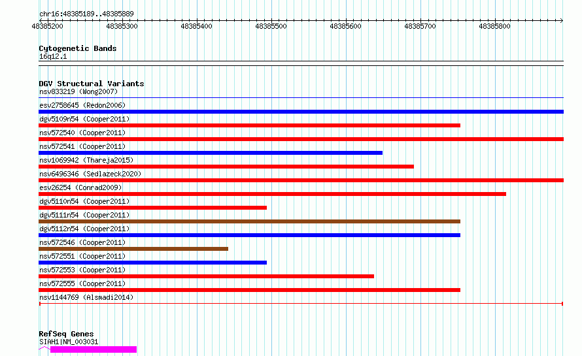Click the blue bar under nsv572551

(x=152, y=263)
